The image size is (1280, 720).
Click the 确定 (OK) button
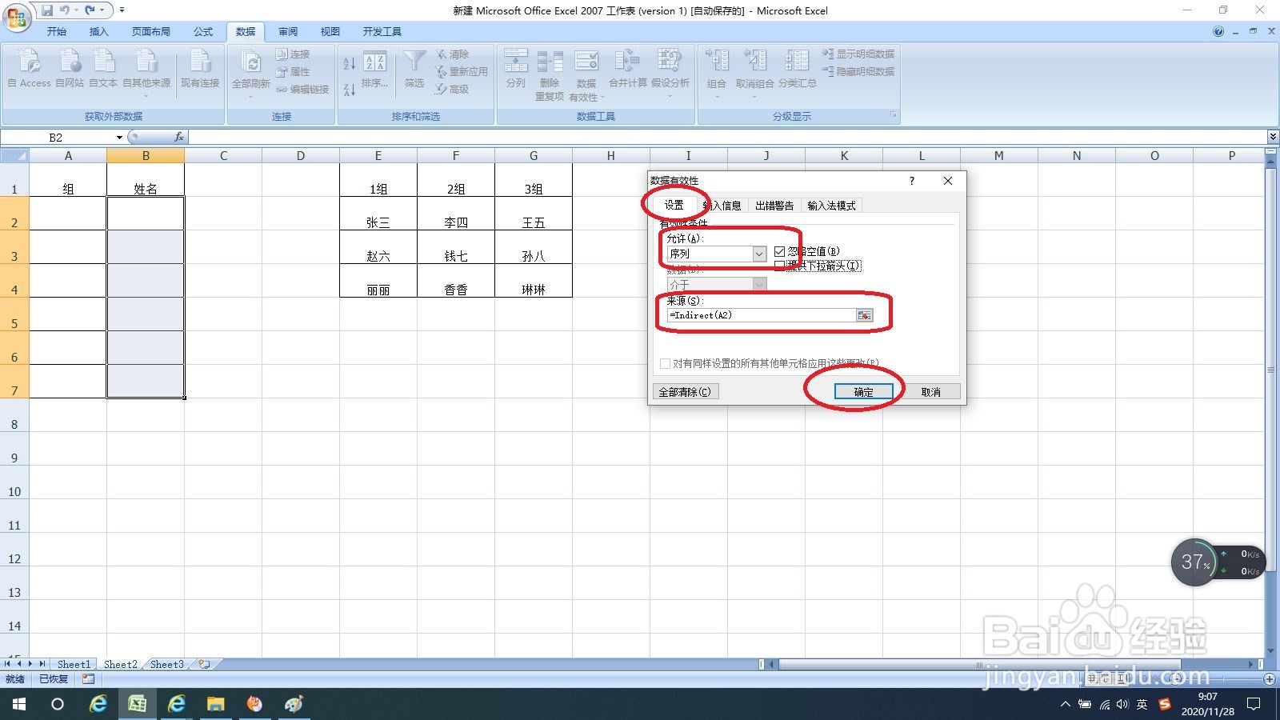point(863,392)
